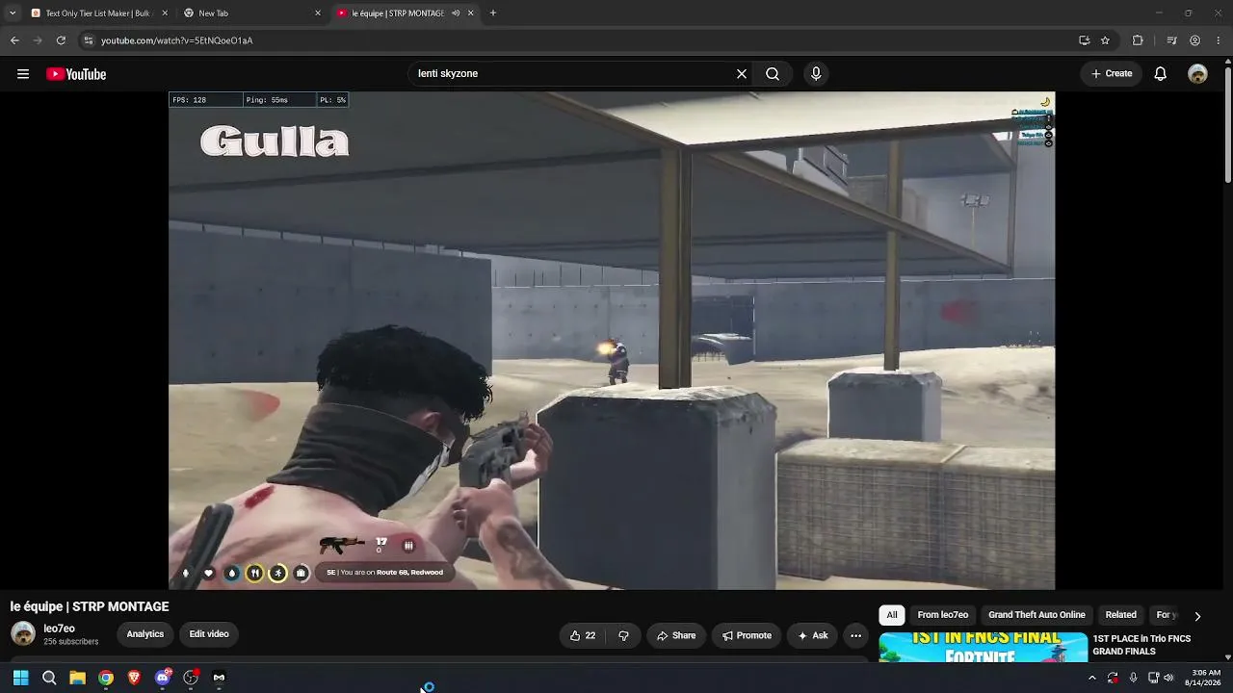Viewport: 1233px width, 693px height.
Task: Go to the YouTube home logo
Action: [x=76, y=74]
